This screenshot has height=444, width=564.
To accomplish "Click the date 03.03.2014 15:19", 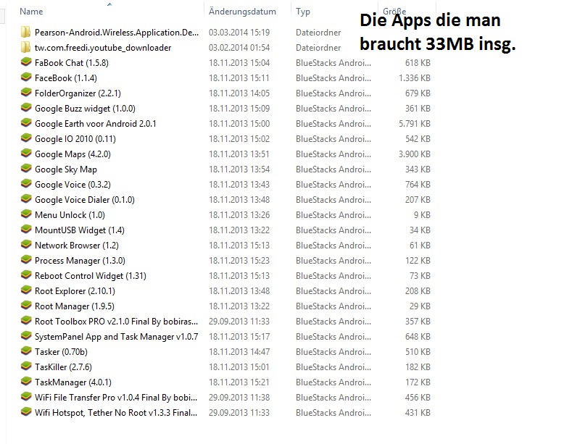I will point(239,33).
